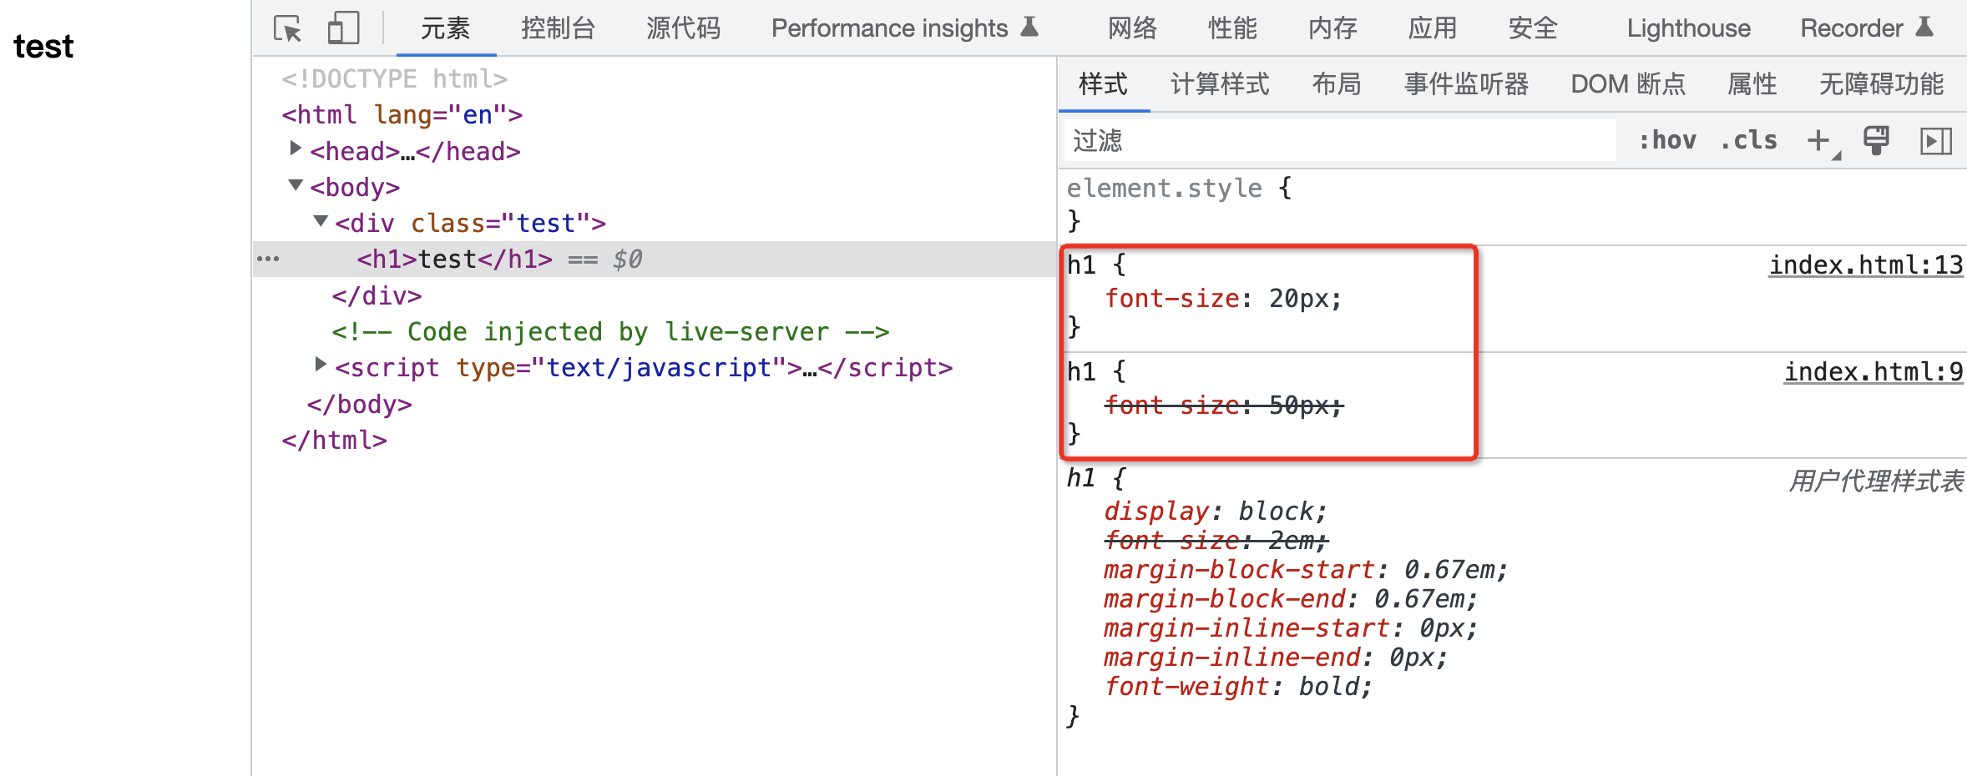This screenshot has width=1967, height=776.
Task: Select the h1 test element row
Action: tap(455, 260)
